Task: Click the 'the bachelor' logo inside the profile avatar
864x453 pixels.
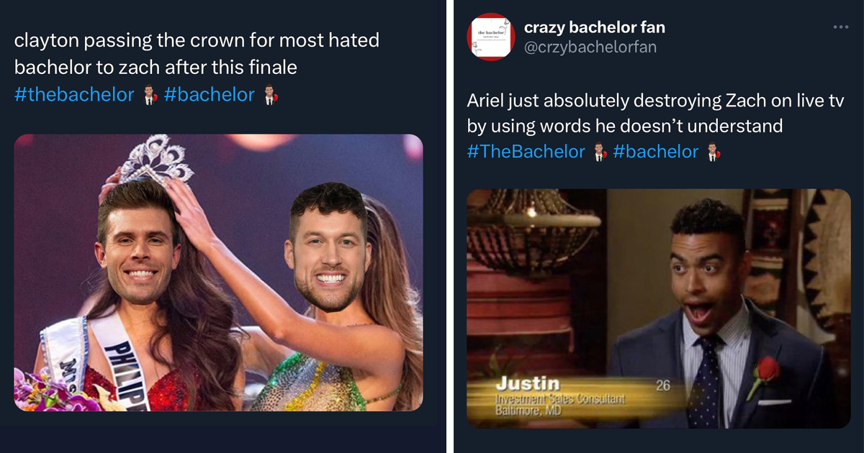Action: (x=490, y=32)
